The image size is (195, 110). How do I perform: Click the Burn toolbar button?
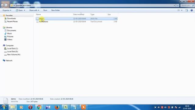pos(45,10)
